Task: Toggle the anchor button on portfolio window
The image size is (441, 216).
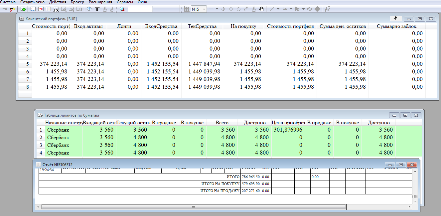Action: click(396, 18)
